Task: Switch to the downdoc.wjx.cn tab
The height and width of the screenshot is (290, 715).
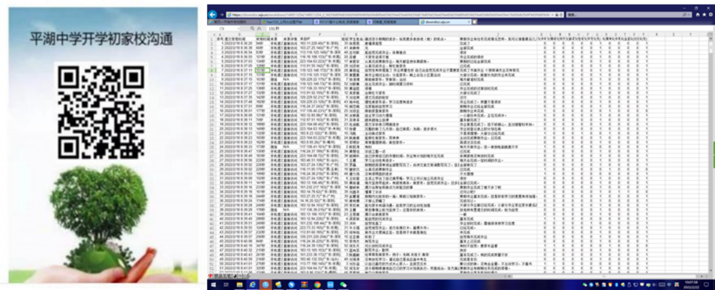Action: click(x=445, y=22)
